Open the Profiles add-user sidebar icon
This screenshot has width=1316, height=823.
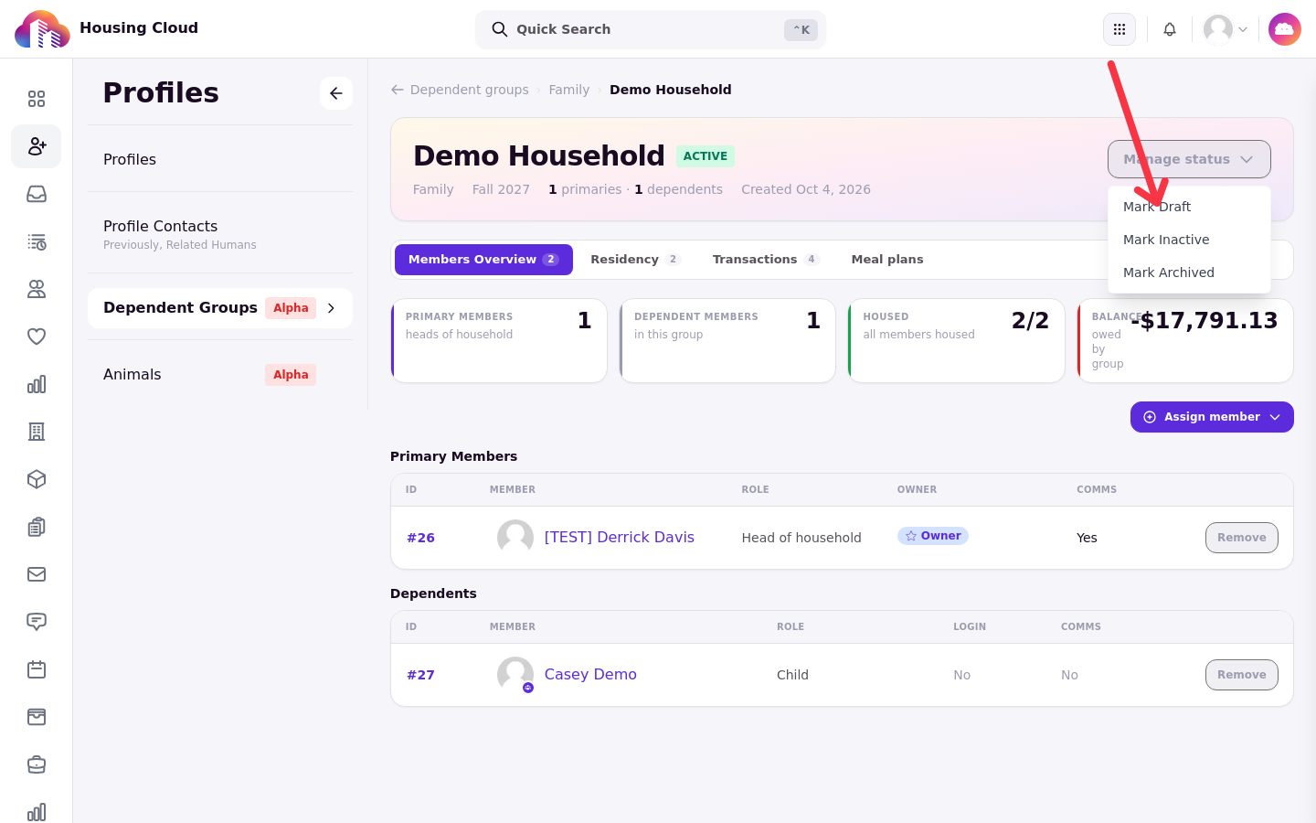pos(37,146)
